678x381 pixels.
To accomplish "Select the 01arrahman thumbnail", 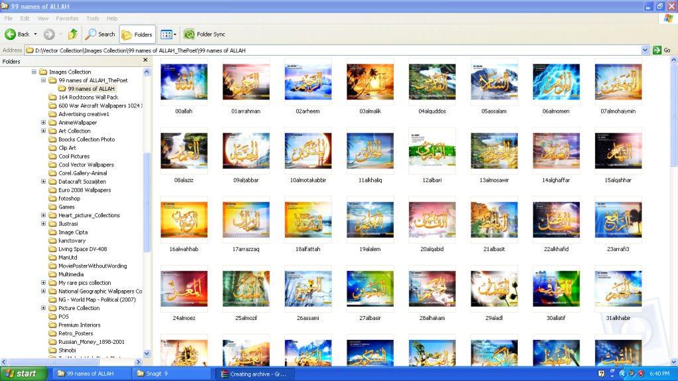I will 246,82.
